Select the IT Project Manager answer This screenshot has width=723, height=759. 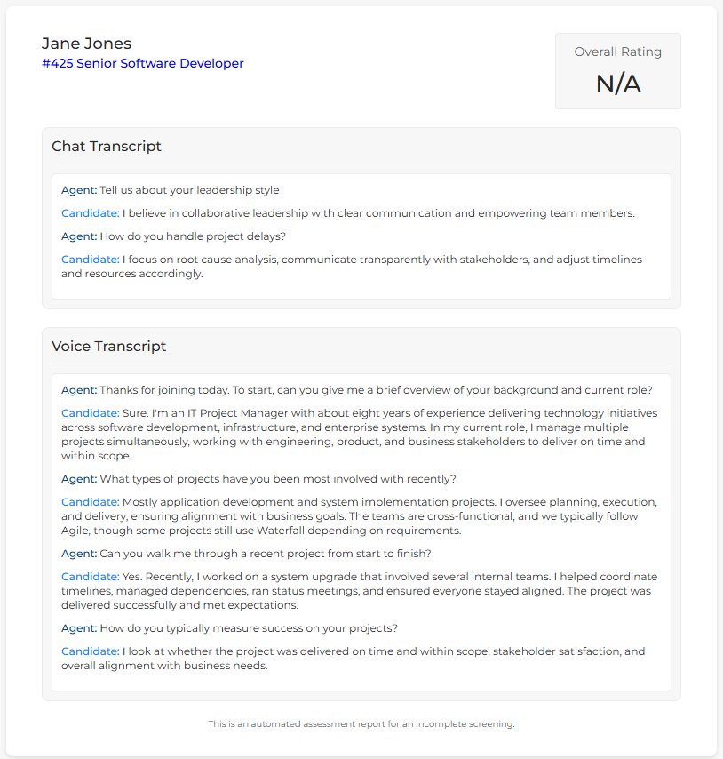354,435
